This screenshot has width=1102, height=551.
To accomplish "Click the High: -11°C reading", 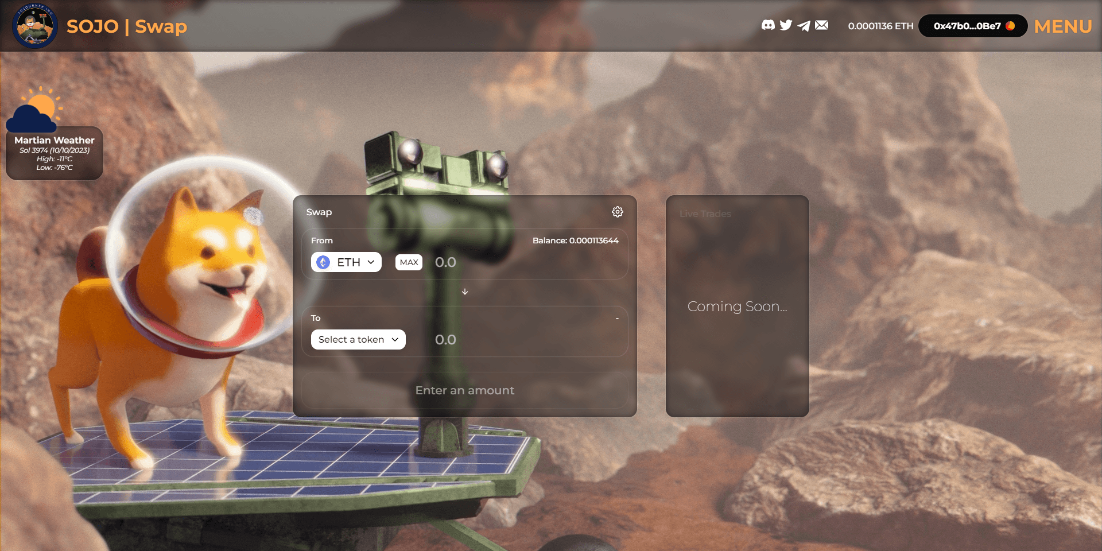I will (x=55, y=159).
